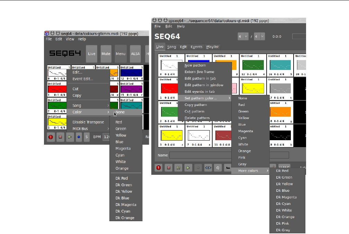
Task: Click the grayed record button in qpseq64 toolbar
Action: [198, 168]
